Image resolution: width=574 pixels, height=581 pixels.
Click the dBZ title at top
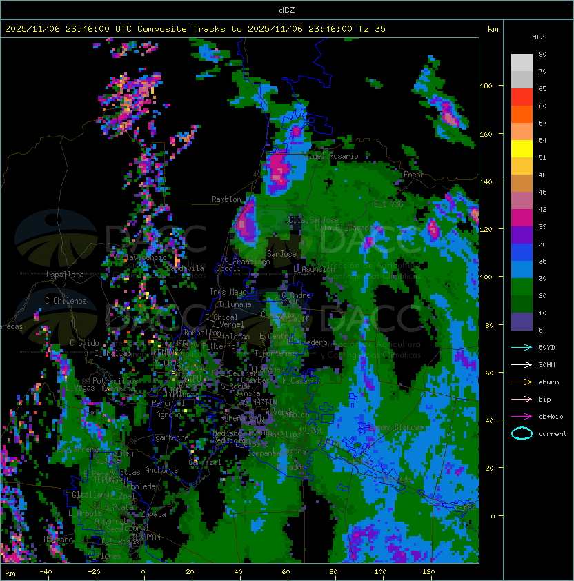[287, 10]
